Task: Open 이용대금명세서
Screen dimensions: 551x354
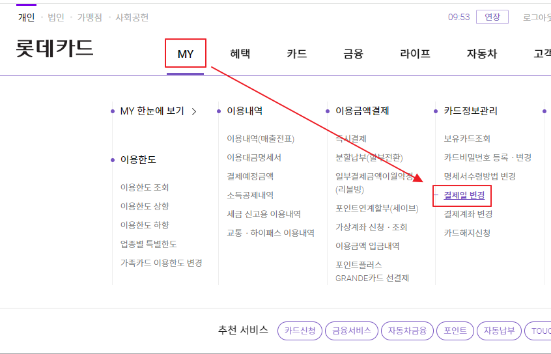Action: tap(254, 157)
